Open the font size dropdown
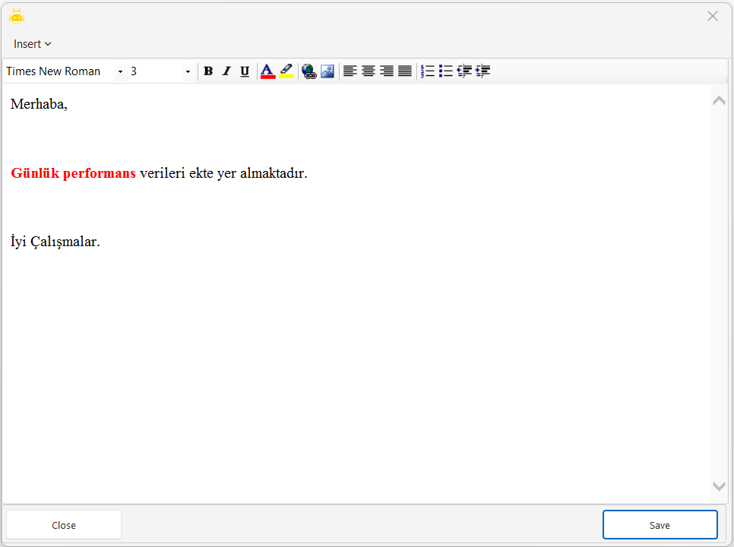The image size is (734, 547). click(188, 71)
